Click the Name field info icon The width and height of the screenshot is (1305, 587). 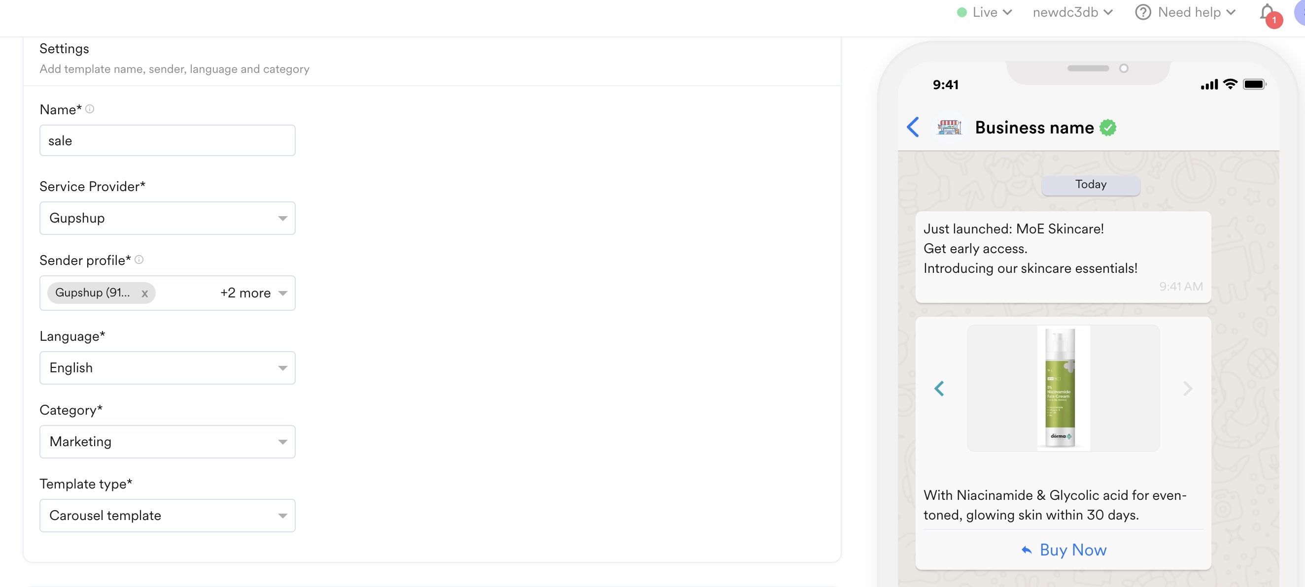[x=90, y=109]
